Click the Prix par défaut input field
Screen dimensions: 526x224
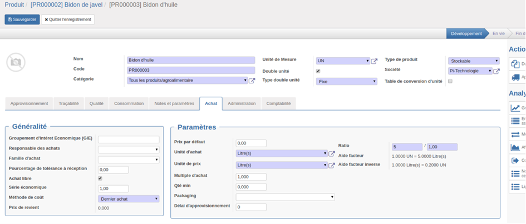pyautogui.click(x=251, y=143)
